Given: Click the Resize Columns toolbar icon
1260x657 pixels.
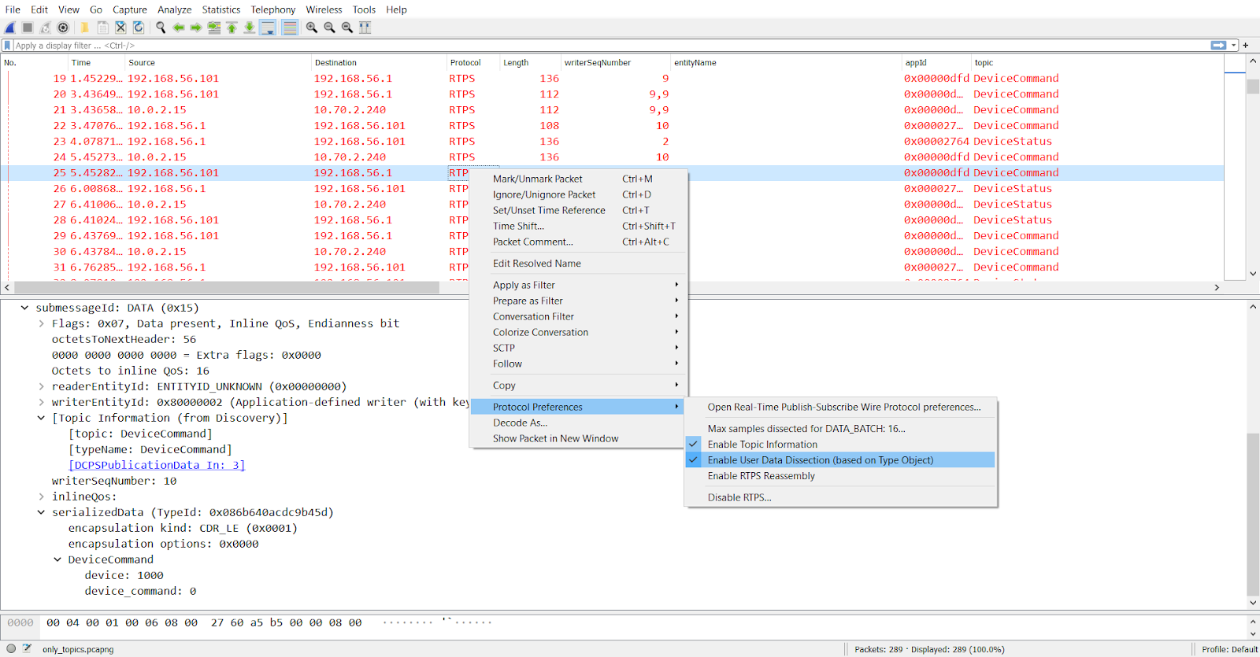Looking at the screenshot, I should (x=365, y=28).
